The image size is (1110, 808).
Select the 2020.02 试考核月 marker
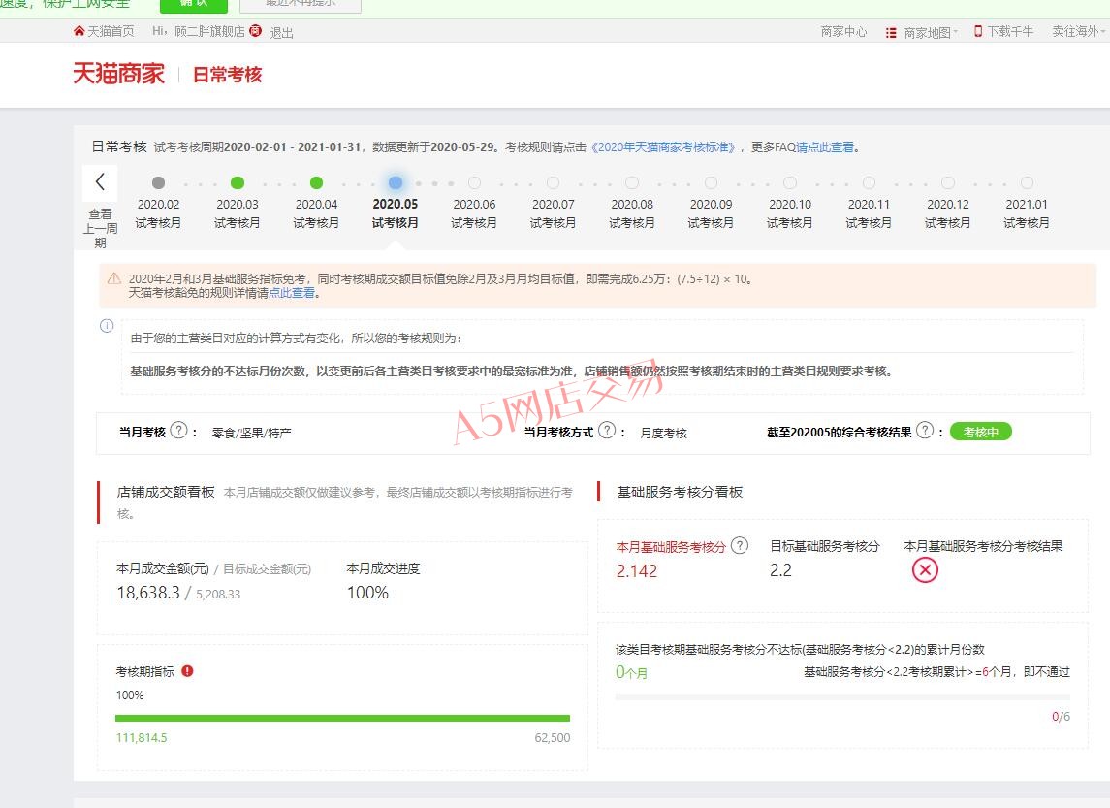click(x=159, y=182)
